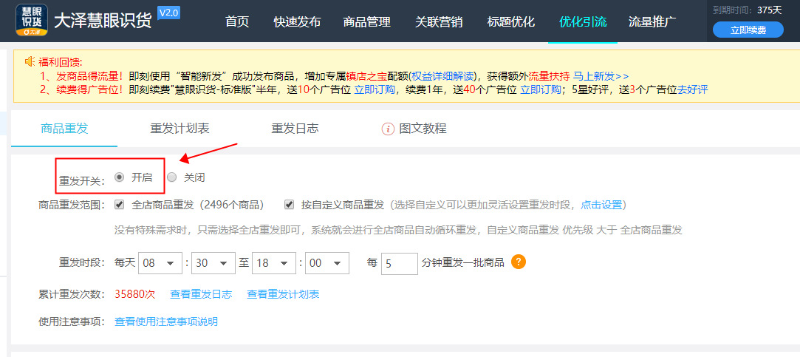Viewport: 800px width, 357px height.
Task: Select the 开启 radio button
Action: tap(120, 177)
